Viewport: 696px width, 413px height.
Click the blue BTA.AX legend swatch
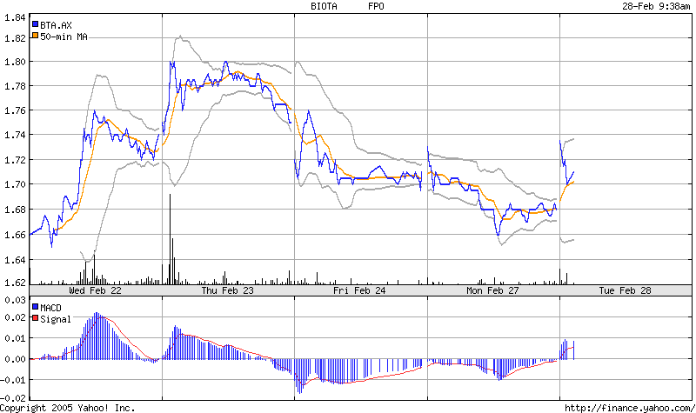(35, 24)
